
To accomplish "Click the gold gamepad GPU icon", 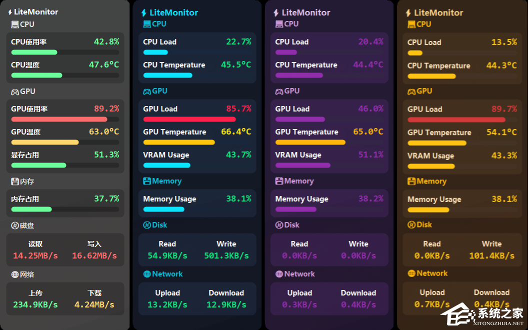I will pyautogui.click(x=411, y=91).
